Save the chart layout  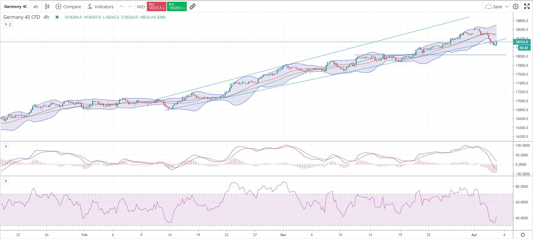coord(494,6)
